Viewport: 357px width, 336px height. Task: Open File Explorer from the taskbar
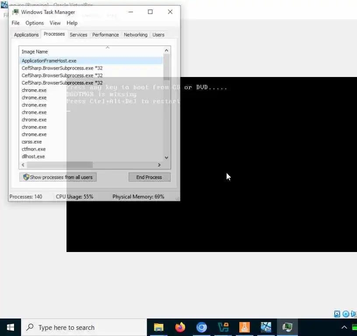tap(158, 327)
